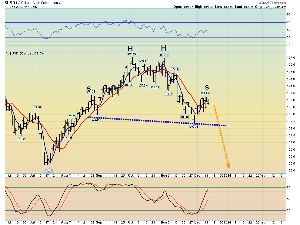The image size is (300, 225).
Task: Select the 107.05 peak price label
Action: point(132,54)
